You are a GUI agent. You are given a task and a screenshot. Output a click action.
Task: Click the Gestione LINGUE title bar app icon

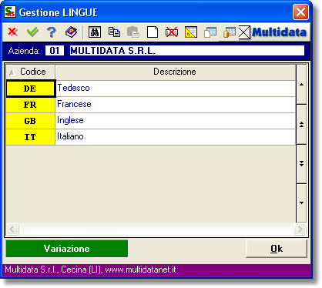click(x=10, y=12)
